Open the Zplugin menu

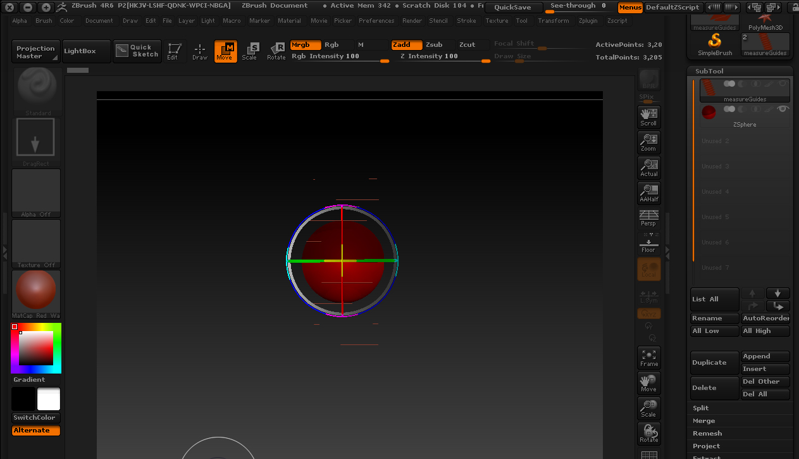coord(588,21)
